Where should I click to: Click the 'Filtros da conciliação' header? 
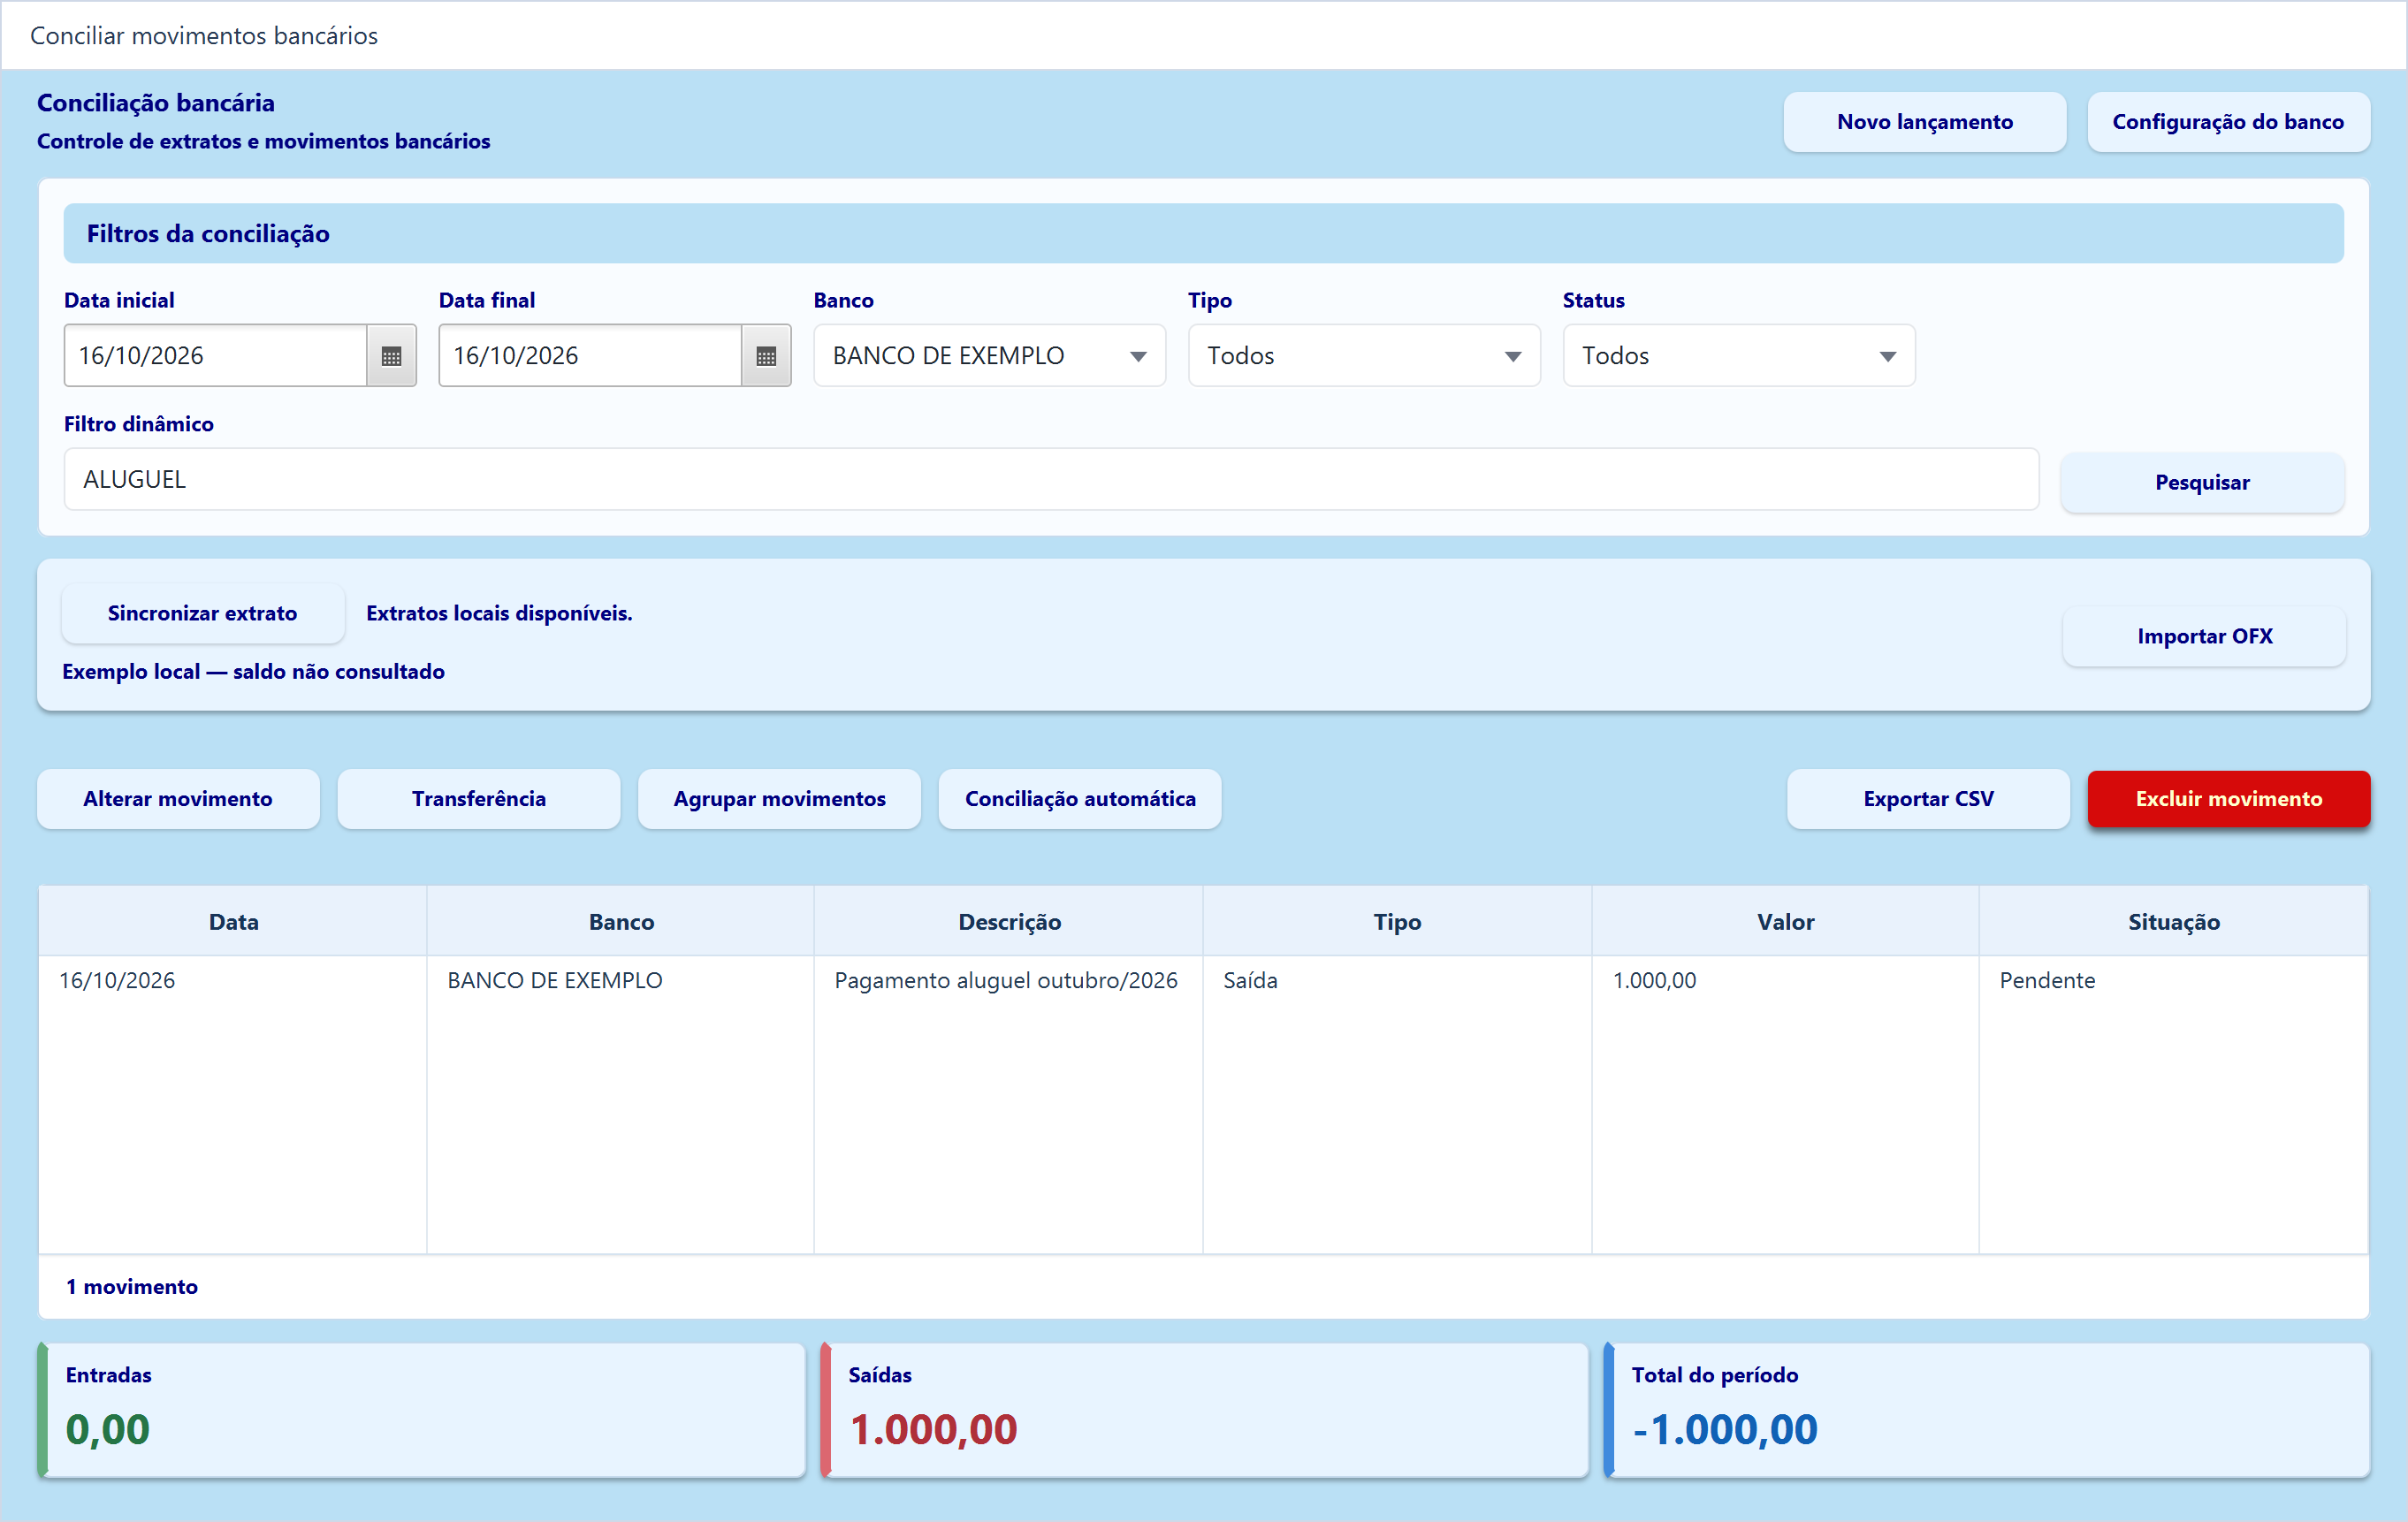tap(1204, 234)
